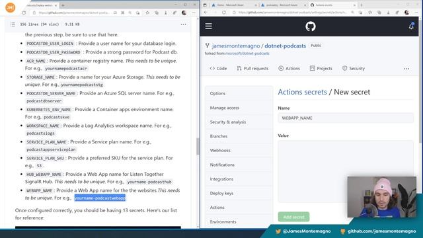Open the left browser settings and more menu
The image size is (423, 238).
(x=194, y=13)
